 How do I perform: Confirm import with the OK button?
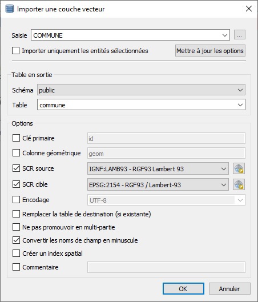tap(183, 288)
